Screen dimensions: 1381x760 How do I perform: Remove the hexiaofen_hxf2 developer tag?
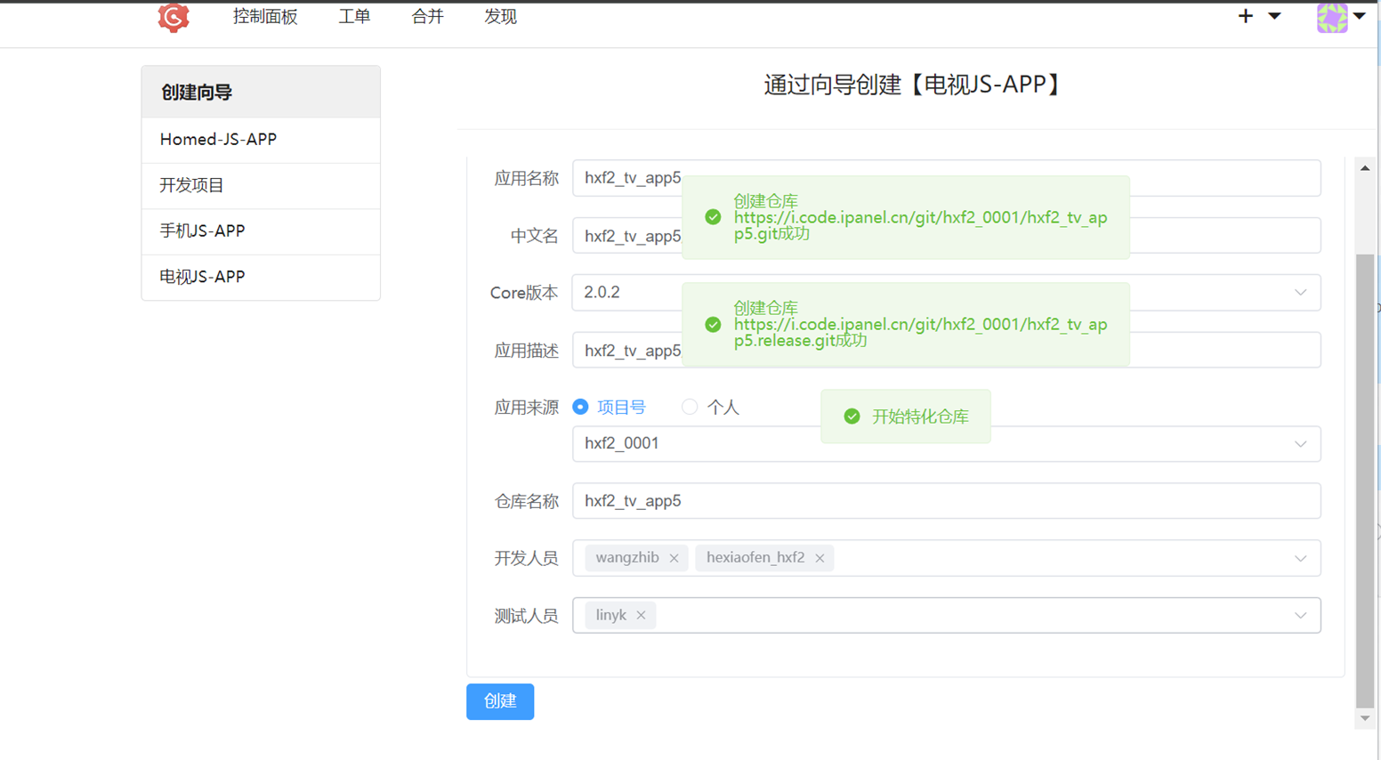819,558
